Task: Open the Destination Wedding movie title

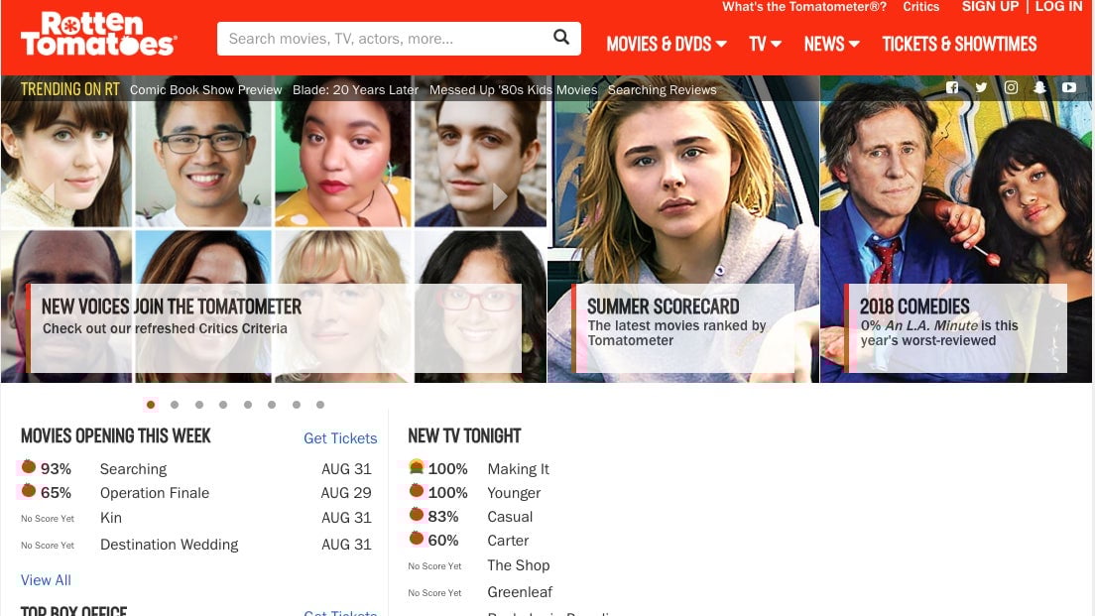Action: click(169, 544)
